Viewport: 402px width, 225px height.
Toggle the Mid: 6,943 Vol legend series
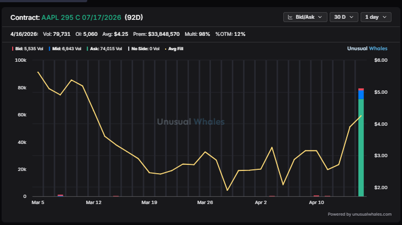point(65,49)
